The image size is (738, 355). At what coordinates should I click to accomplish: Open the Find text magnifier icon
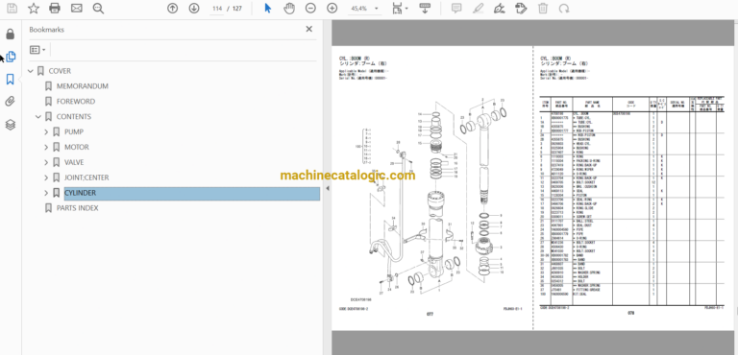click(98, 8)
